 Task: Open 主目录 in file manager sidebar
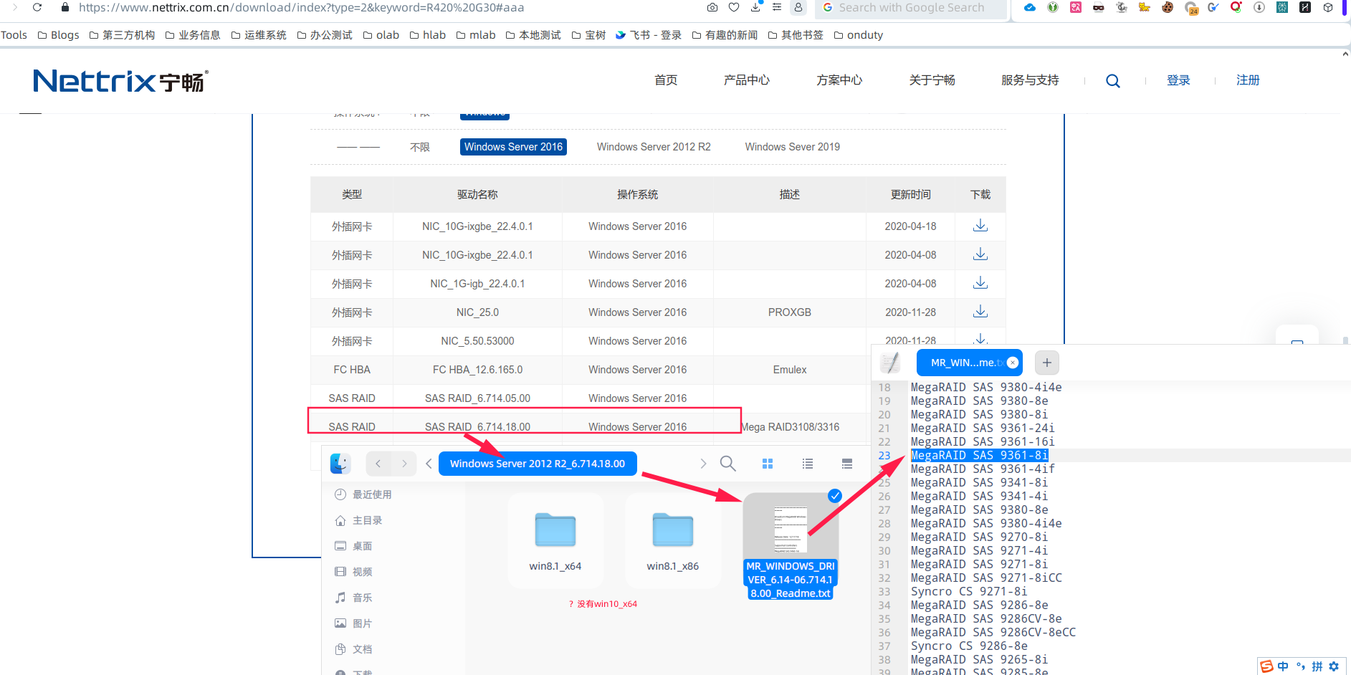point(358,520)
